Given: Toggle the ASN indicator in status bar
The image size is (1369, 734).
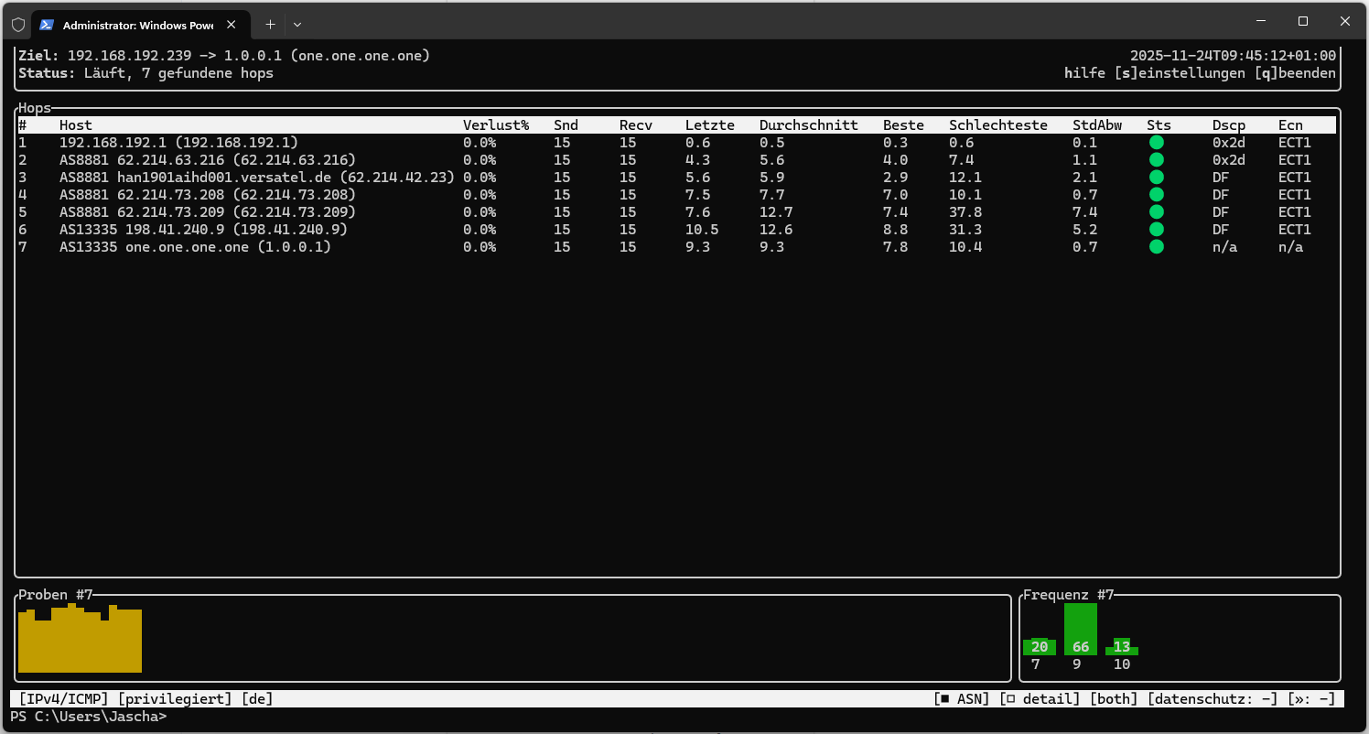Looking at the screenshot, I should (x=962, y=699).
